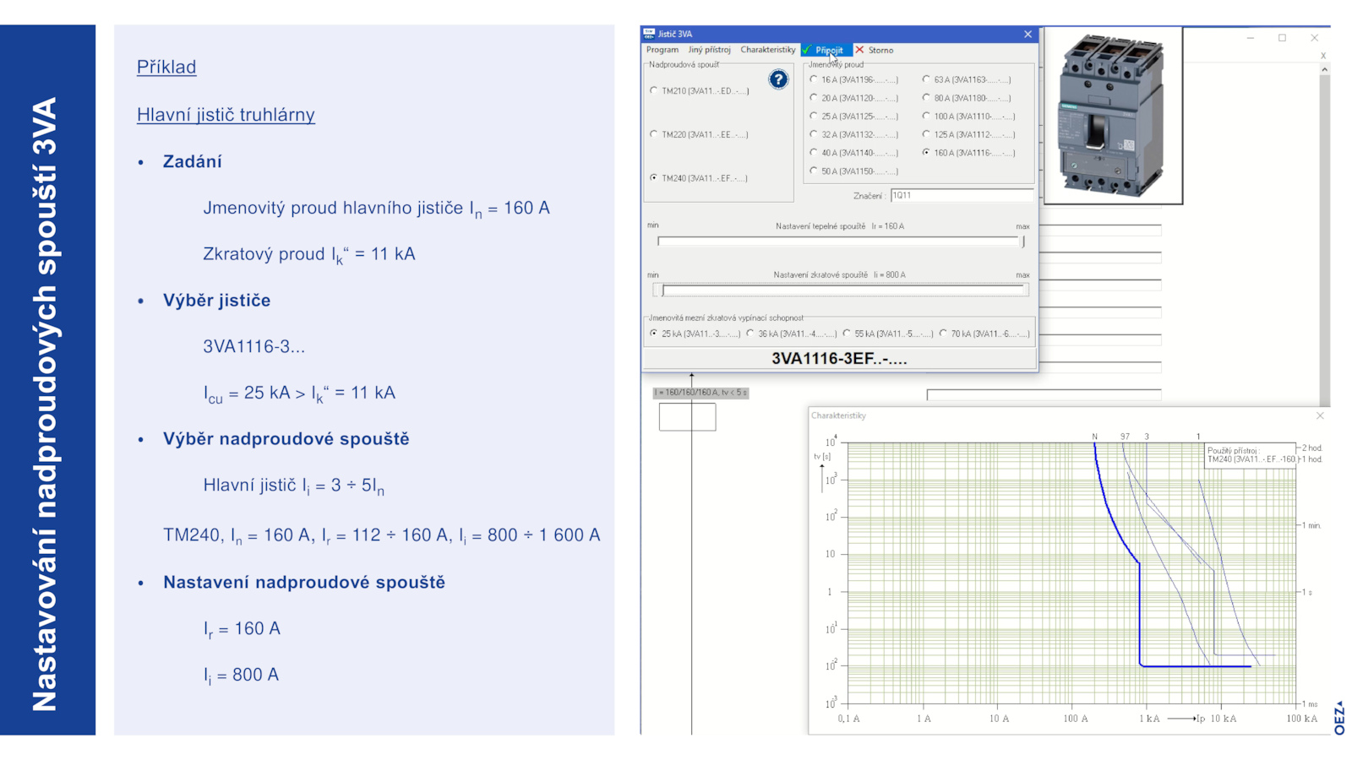Image resolution: width=1352 pixels, height=760 pixels.
Task: Choose 32 A rated current
Action: click(x=854, y=134)
